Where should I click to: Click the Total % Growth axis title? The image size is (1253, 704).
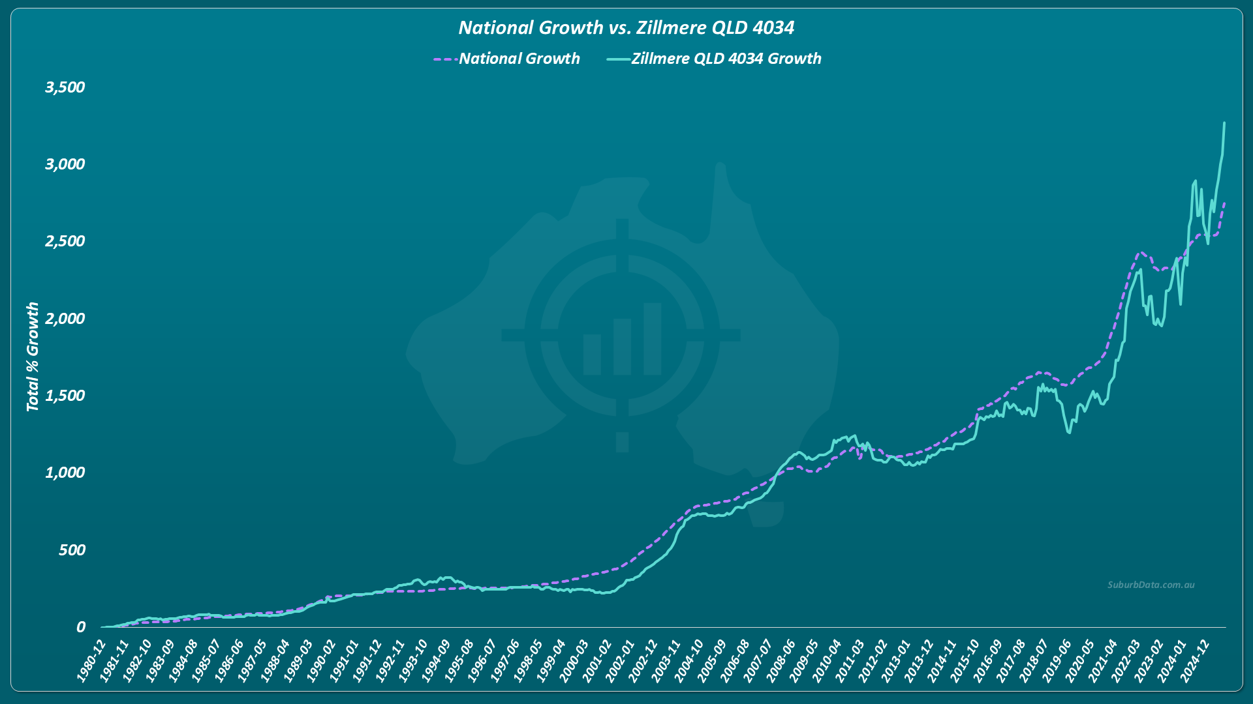33,357
